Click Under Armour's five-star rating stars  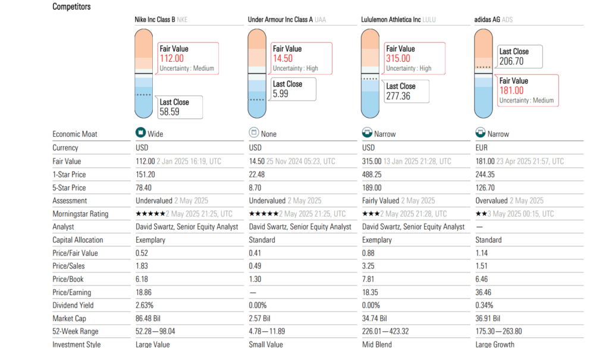coord(263,214)
